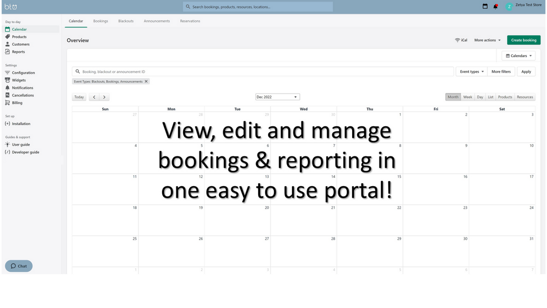This screenshot has width=547, height=308.
Task: Click the iCal feed icon
Action: 458,40
